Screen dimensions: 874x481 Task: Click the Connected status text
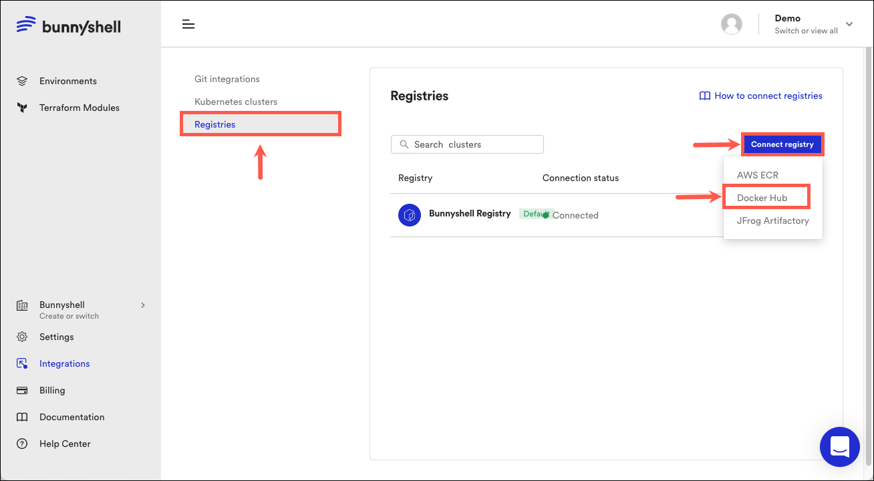575,215
